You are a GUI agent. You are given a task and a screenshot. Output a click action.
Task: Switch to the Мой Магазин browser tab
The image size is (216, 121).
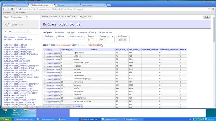point(16,5)
